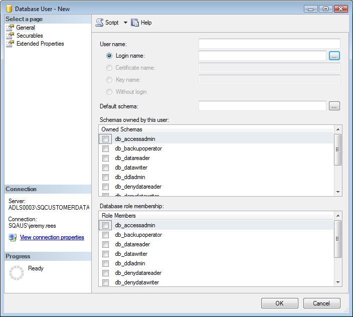Click the Script toolbar icon
This screenshot has width=353, height=317.
tap(99, 23)
